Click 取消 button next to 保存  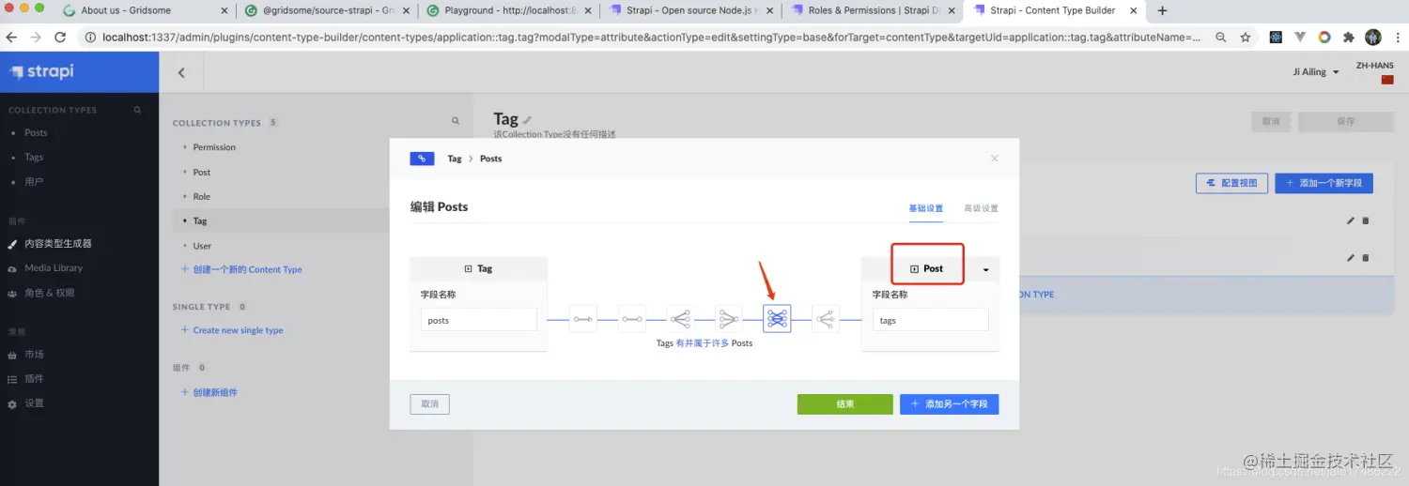1271,122
